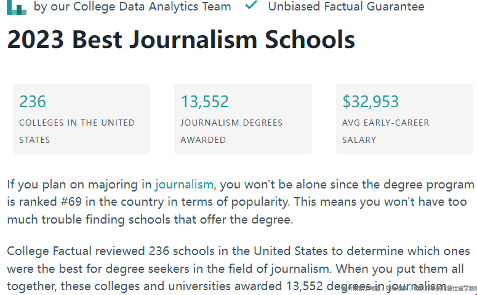The width and height of the screenshot is (477, 295).
Task: Select the 236 colleges stat card
Action: [81, 119]
